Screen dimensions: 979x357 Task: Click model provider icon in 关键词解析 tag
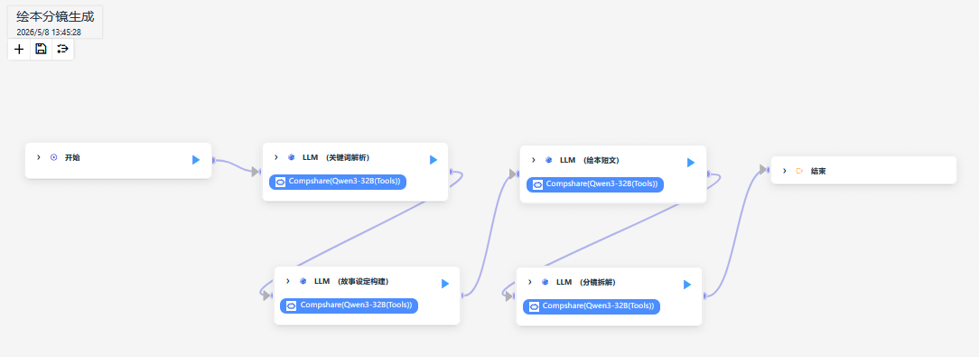280,182
